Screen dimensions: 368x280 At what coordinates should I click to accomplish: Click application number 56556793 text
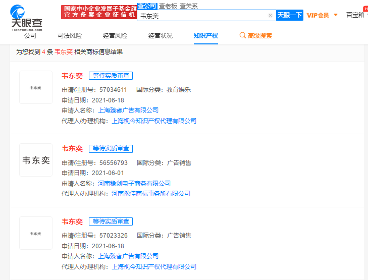(114, 163)
